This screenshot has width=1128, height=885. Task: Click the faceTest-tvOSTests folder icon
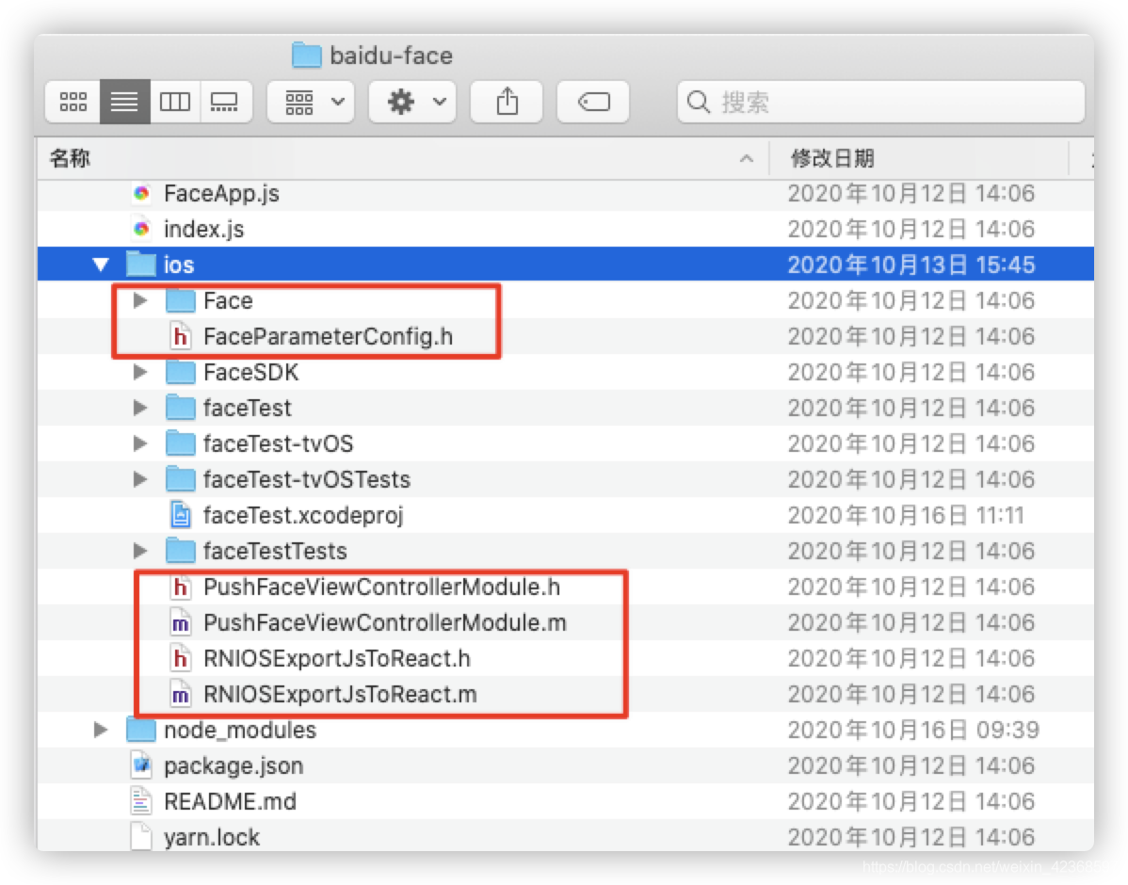point(181,479)
